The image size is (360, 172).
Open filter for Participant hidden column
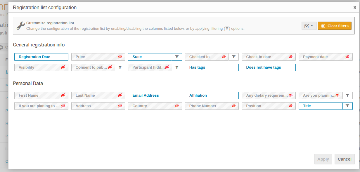tap(177, 67)
